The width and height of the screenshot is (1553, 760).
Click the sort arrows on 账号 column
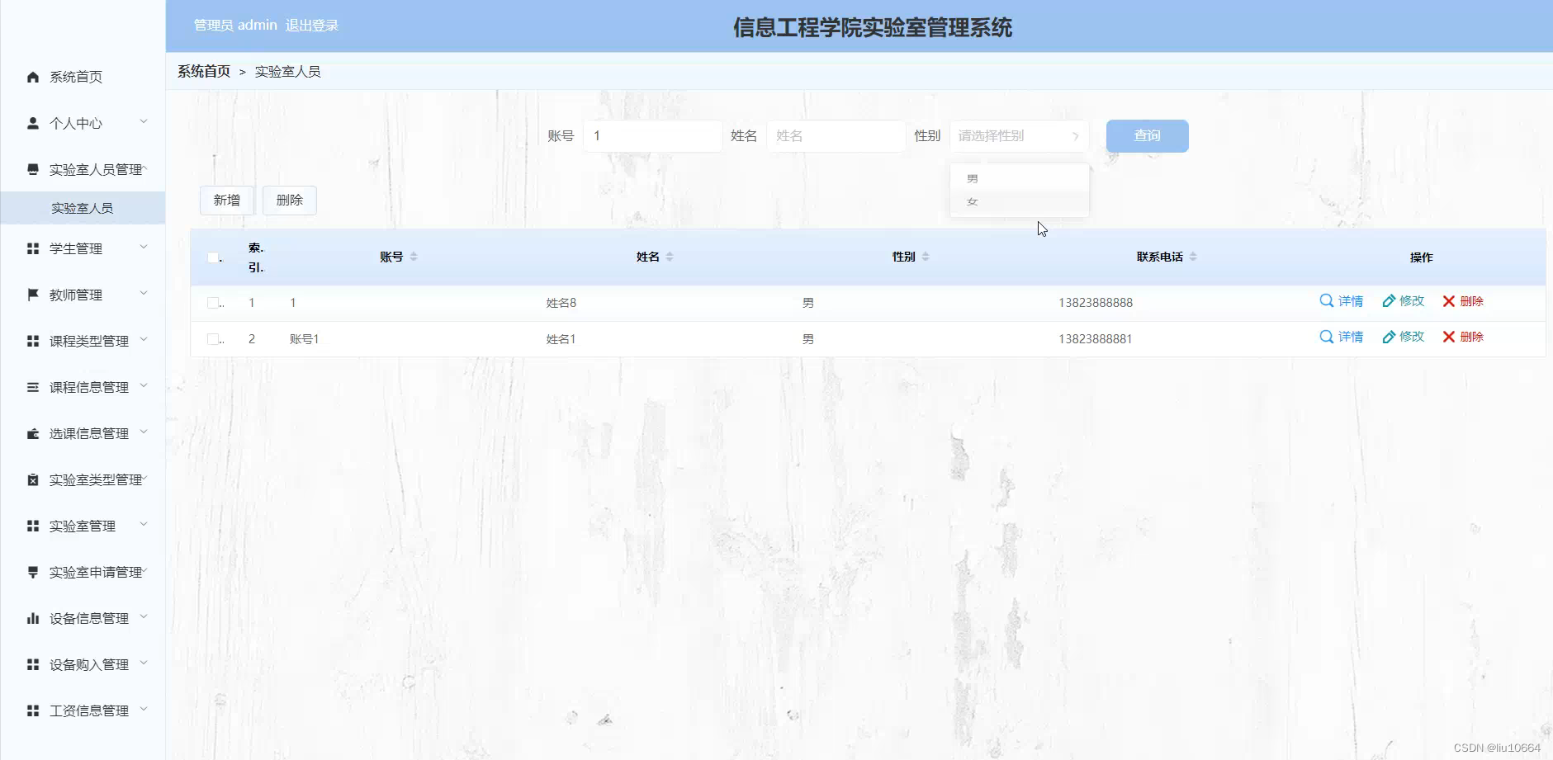click(x=414, y=256)
